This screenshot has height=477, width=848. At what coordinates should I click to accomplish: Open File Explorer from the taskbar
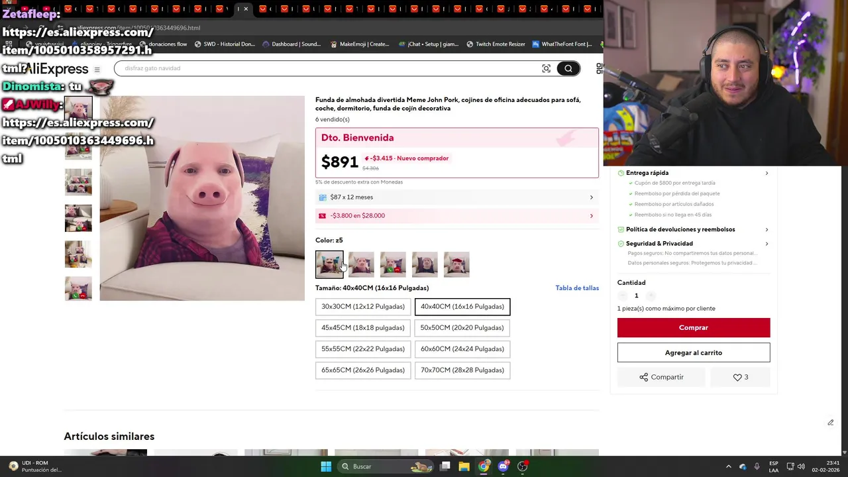click(464, 466)
